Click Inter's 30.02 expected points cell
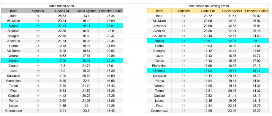 [x=256, y=16]
